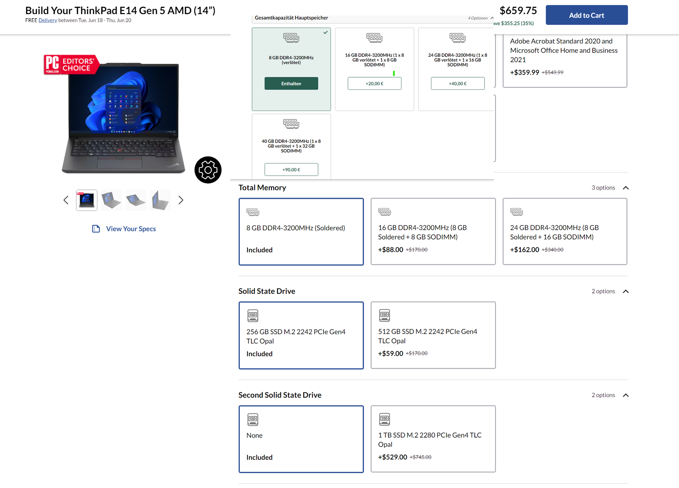Click the "Gesamtkapazität Hauptspeicher" heading
Viewport: 679px width, 488px height.
point(291,18)
